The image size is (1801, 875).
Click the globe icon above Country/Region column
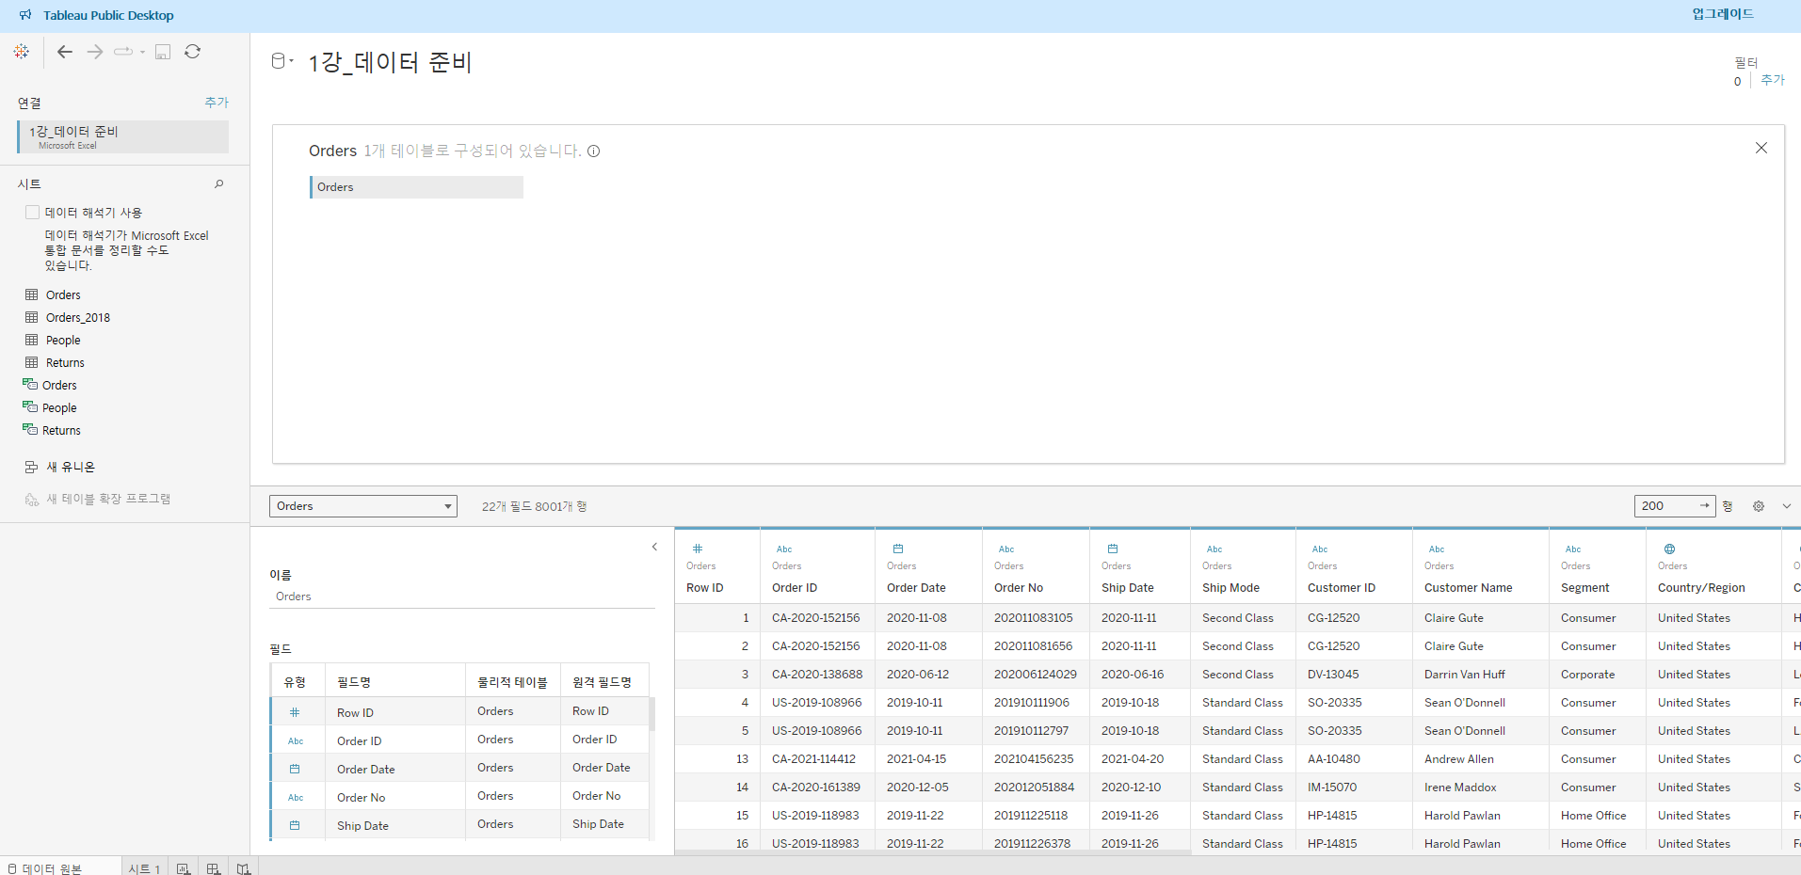pyautogui.click(x=1669, y=549)
